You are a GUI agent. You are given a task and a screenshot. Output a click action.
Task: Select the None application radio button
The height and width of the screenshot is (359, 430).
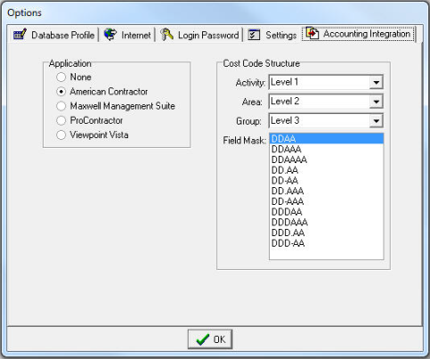(x=61, y=78)
